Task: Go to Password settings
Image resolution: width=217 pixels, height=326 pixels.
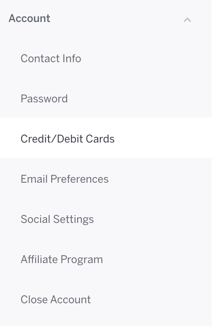Action: click(106, 99)
